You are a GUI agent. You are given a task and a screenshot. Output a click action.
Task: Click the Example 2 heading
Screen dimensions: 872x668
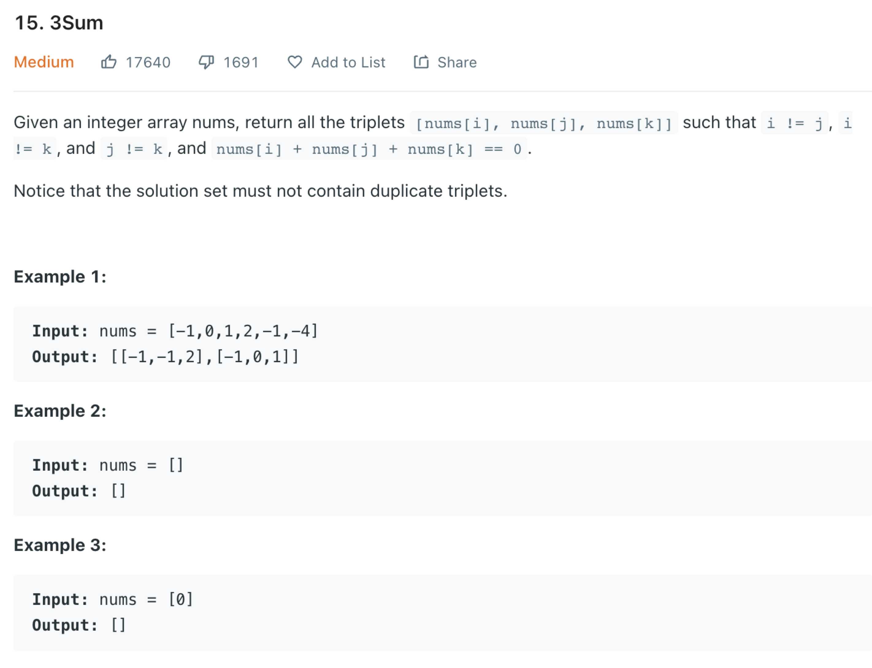pyautogui.click(x=60, y=411)
